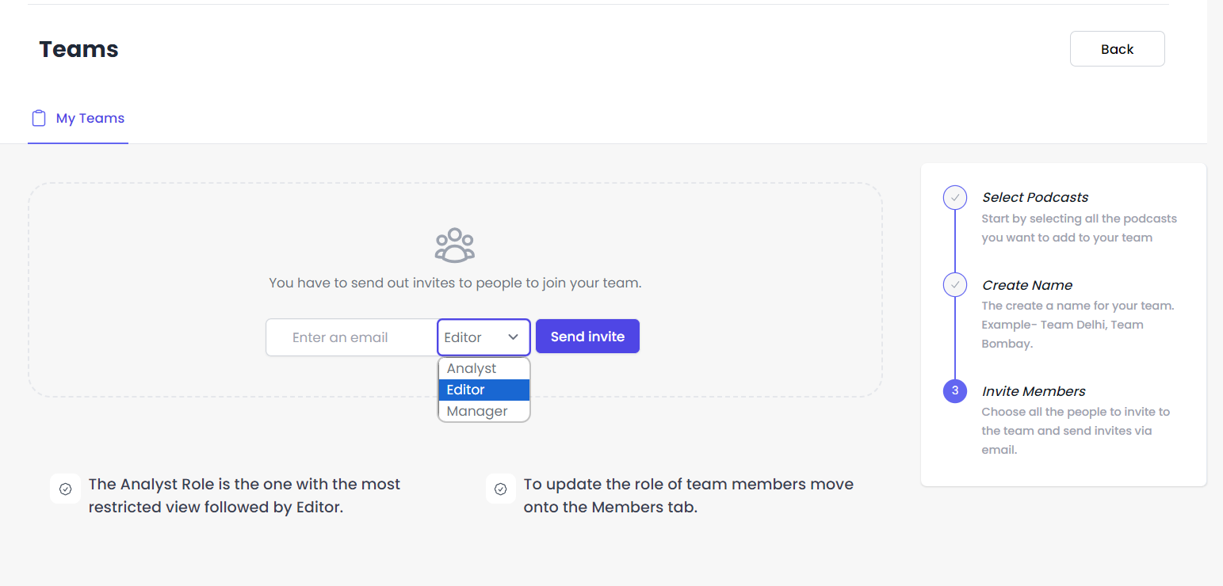Click the stepper progress line between steps
Screen dimensions: 1223x586
(x=954, y=242)
